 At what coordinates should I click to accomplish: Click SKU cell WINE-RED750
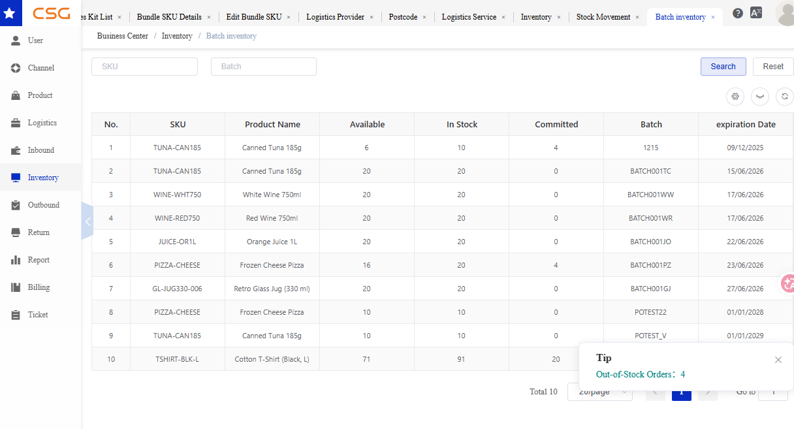click(178, 218)
